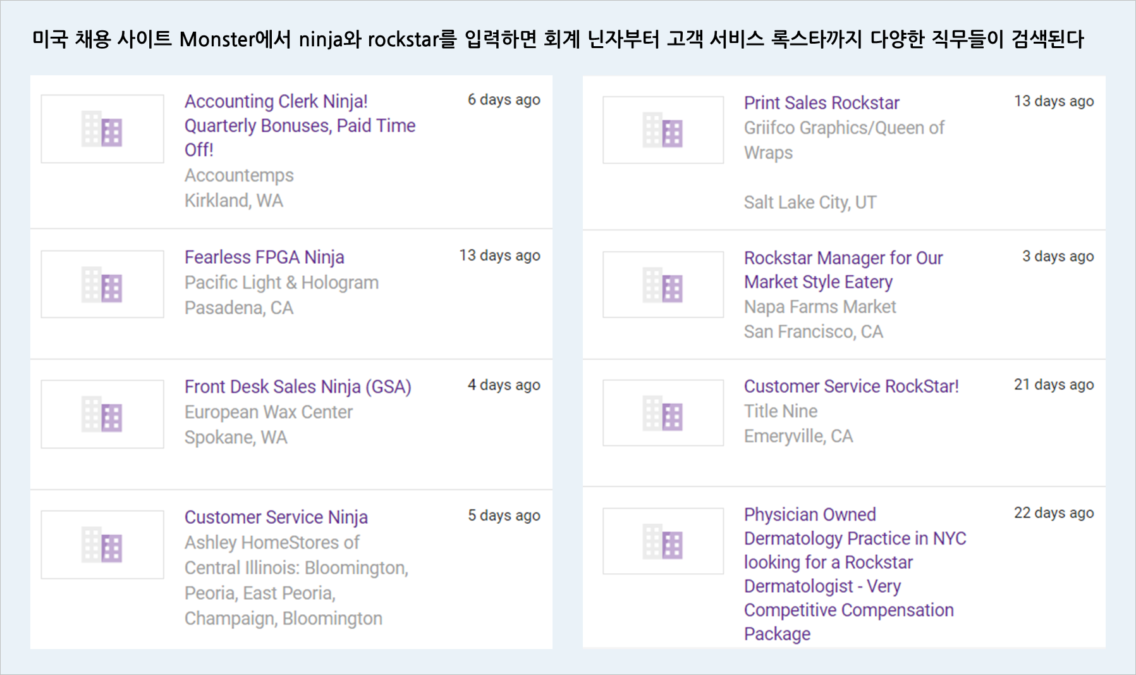This screenshot has width=1136, height=675.
Task: Click the Pacific Light & Hologram company name
Action: (x=281, y=283)
